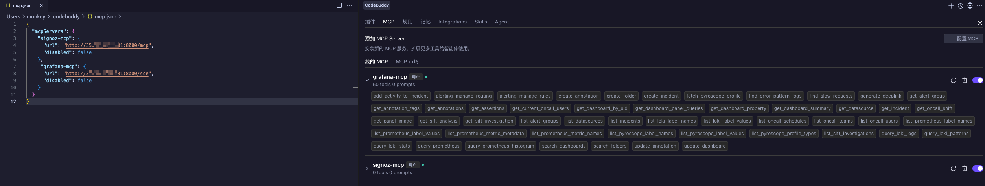Screen dimensions: 985x186
Task: Click the generate_deeplink tool tag
Action: coord(880,96)
